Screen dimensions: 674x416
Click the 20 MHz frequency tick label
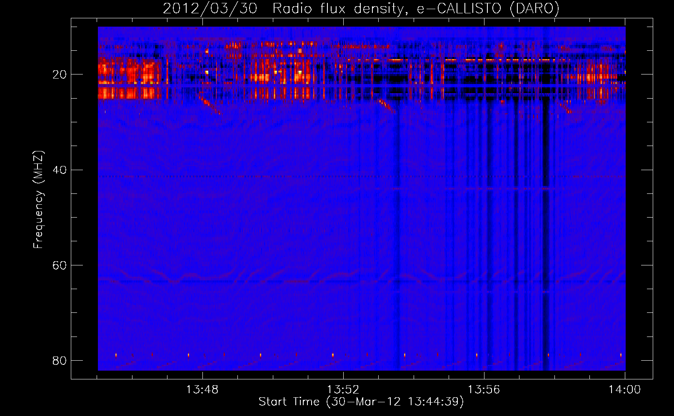60,74
